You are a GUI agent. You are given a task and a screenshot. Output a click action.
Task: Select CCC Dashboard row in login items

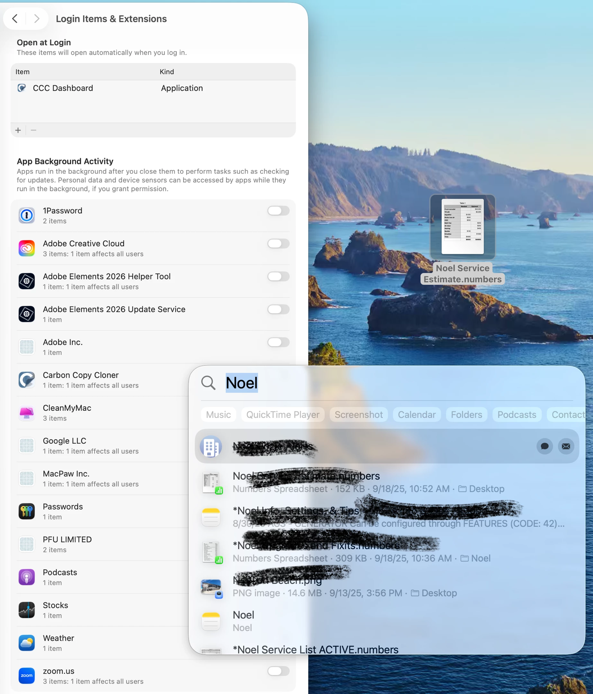pyautogui.click(x=153, y=88)
